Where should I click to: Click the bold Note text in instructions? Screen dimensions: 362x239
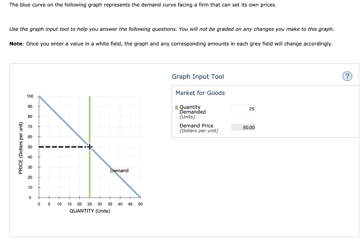(x=16, y=44)
